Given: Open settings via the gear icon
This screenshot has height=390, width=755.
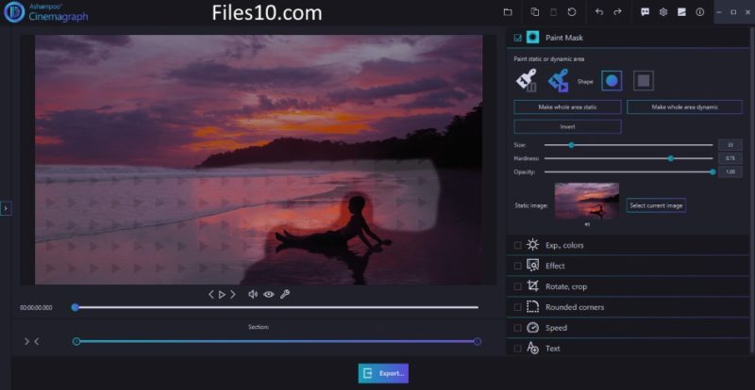Looking at the screenshot, I should (663, 12).
